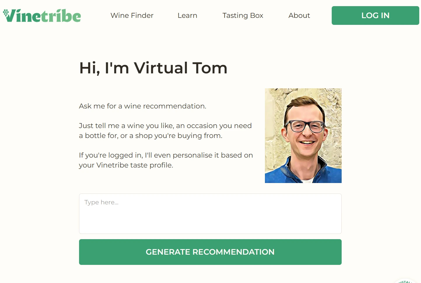Click the 'If you're logged in' paragraph
The height and width of the screenshot is (283, 421).
166,160
